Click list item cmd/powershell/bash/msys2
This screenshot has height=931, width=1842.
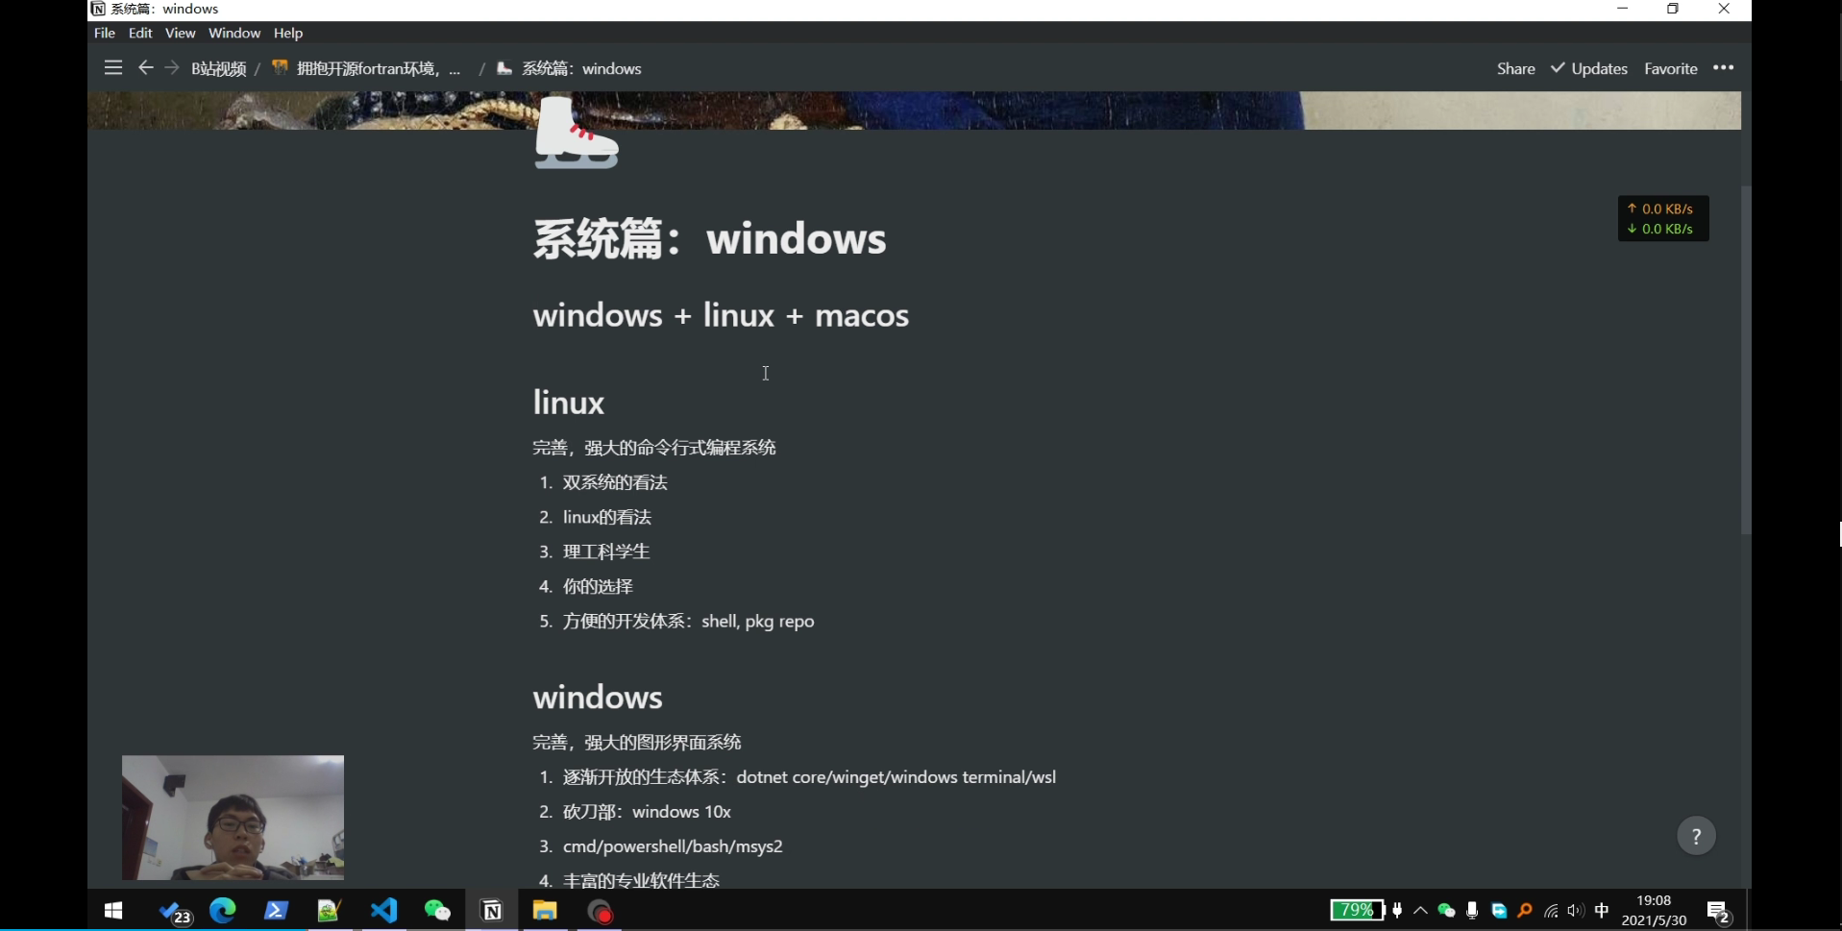673,846
